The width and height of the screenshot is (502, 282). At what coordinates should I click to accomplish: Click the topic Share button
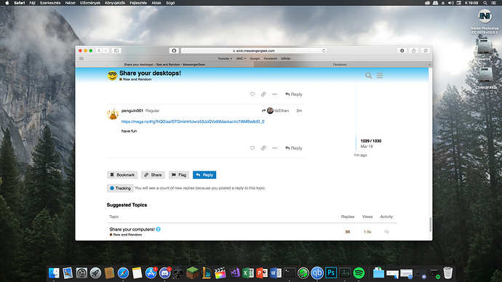(x=153, y=175)
